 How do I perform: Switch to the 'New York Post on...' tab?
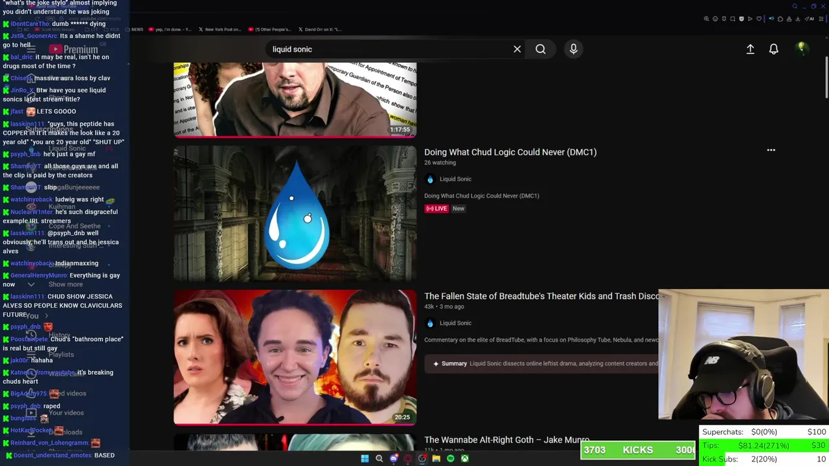(x=220, y=29)
